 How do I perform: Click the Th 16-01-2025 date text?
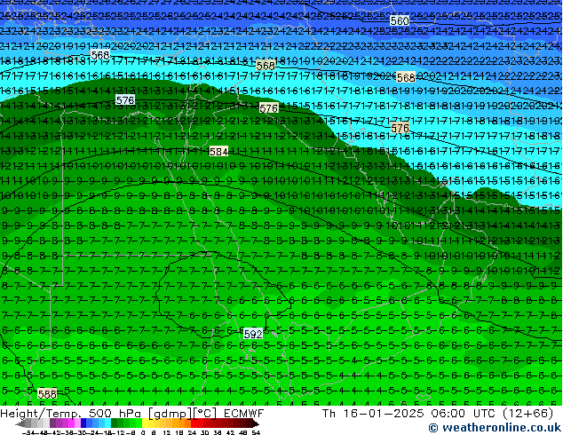tap(361, 414)
